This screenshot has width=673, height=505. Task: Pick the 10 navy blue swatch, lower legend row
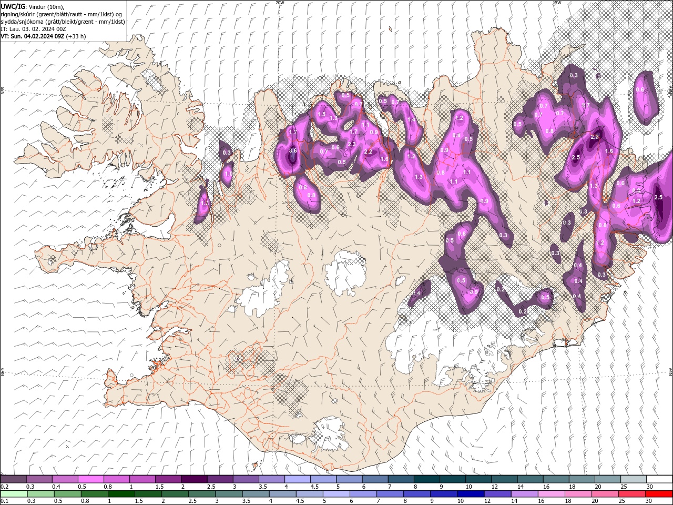[x=470, y=494]
